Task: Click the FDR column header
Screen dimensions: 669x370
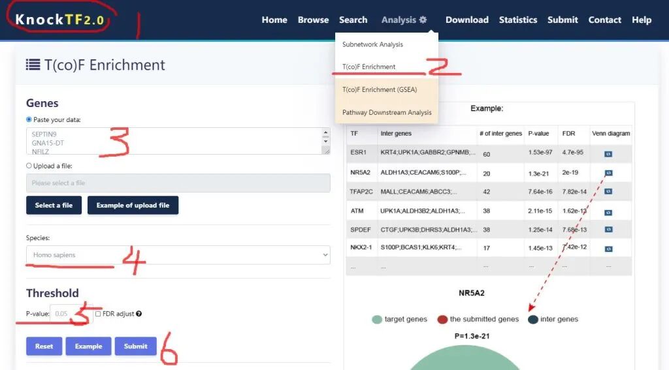Action: click(568, 133)
